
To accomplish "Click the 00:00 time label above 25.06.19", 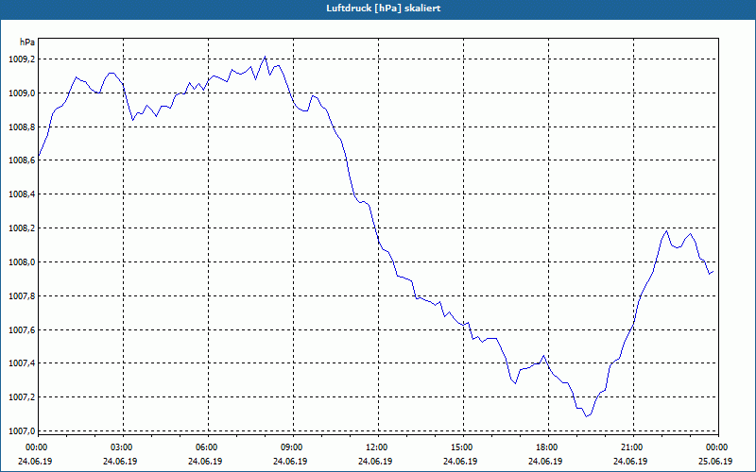I will pyautogui.click(x=717, y=447).
